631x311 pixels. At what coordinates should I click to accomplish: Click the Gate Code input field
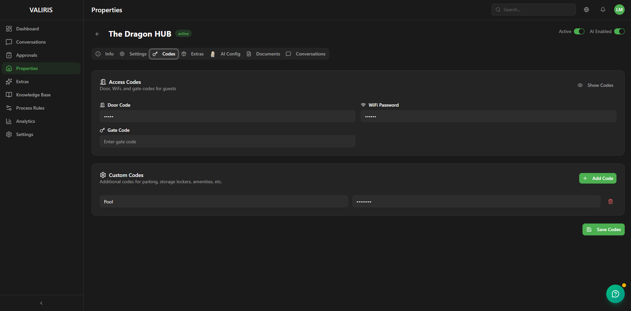[227, 141]
